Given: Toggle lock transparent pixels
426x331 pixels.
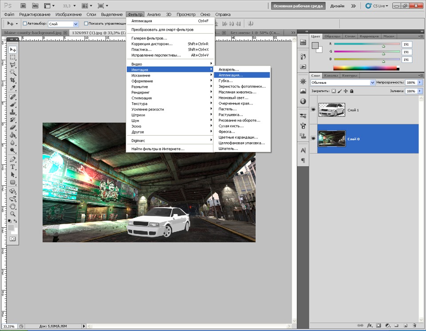Looking at the screenshot, I should pos(334,91).
